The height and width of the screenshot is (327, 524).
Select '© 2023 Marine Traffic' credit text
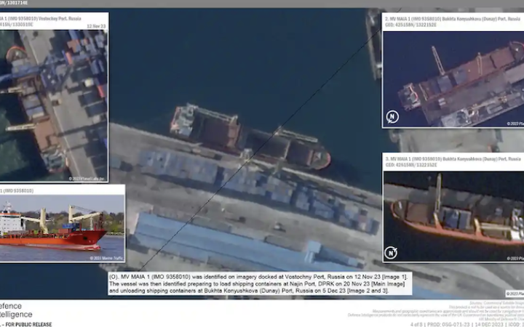coord(106,258)
